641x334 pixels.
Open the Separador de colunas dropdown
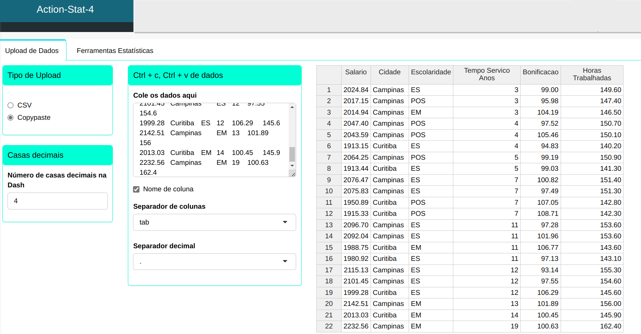[214, 222]
